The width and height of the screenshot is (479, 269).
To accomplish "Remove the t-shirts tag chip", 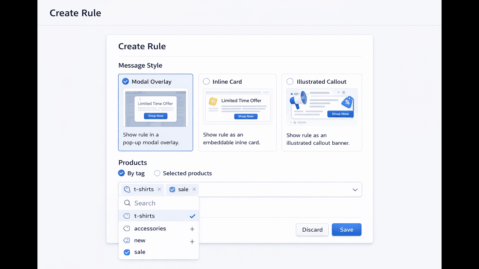I will [159, 189].
